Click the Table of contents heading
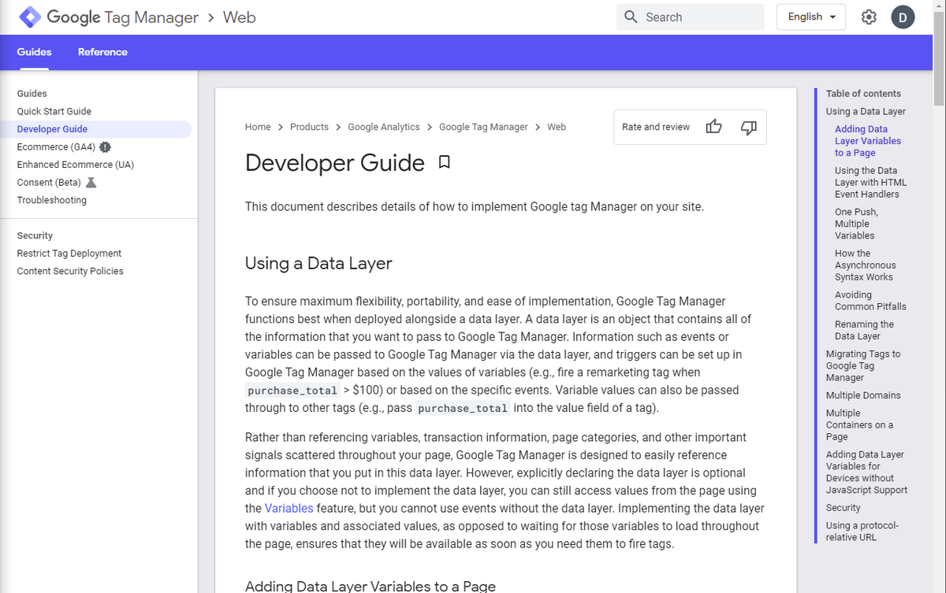The height and width of the screenshot is (593, 946). [863, 94]
